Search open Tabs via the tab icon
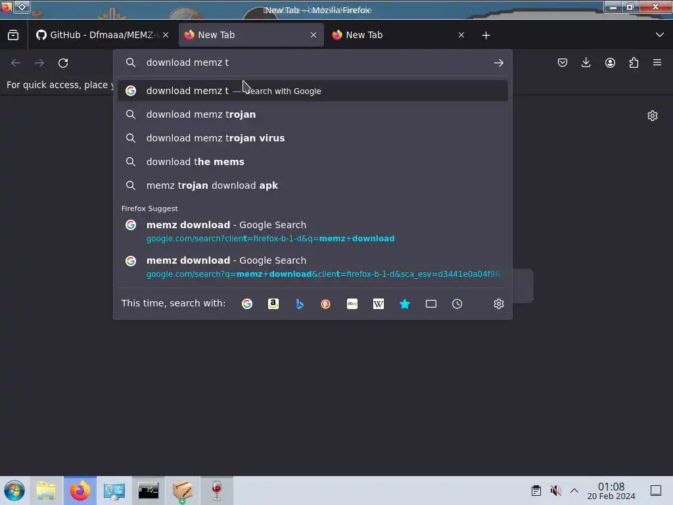This screenshot has height=505, width=673. pyautogui.click(x=431, y=304)
